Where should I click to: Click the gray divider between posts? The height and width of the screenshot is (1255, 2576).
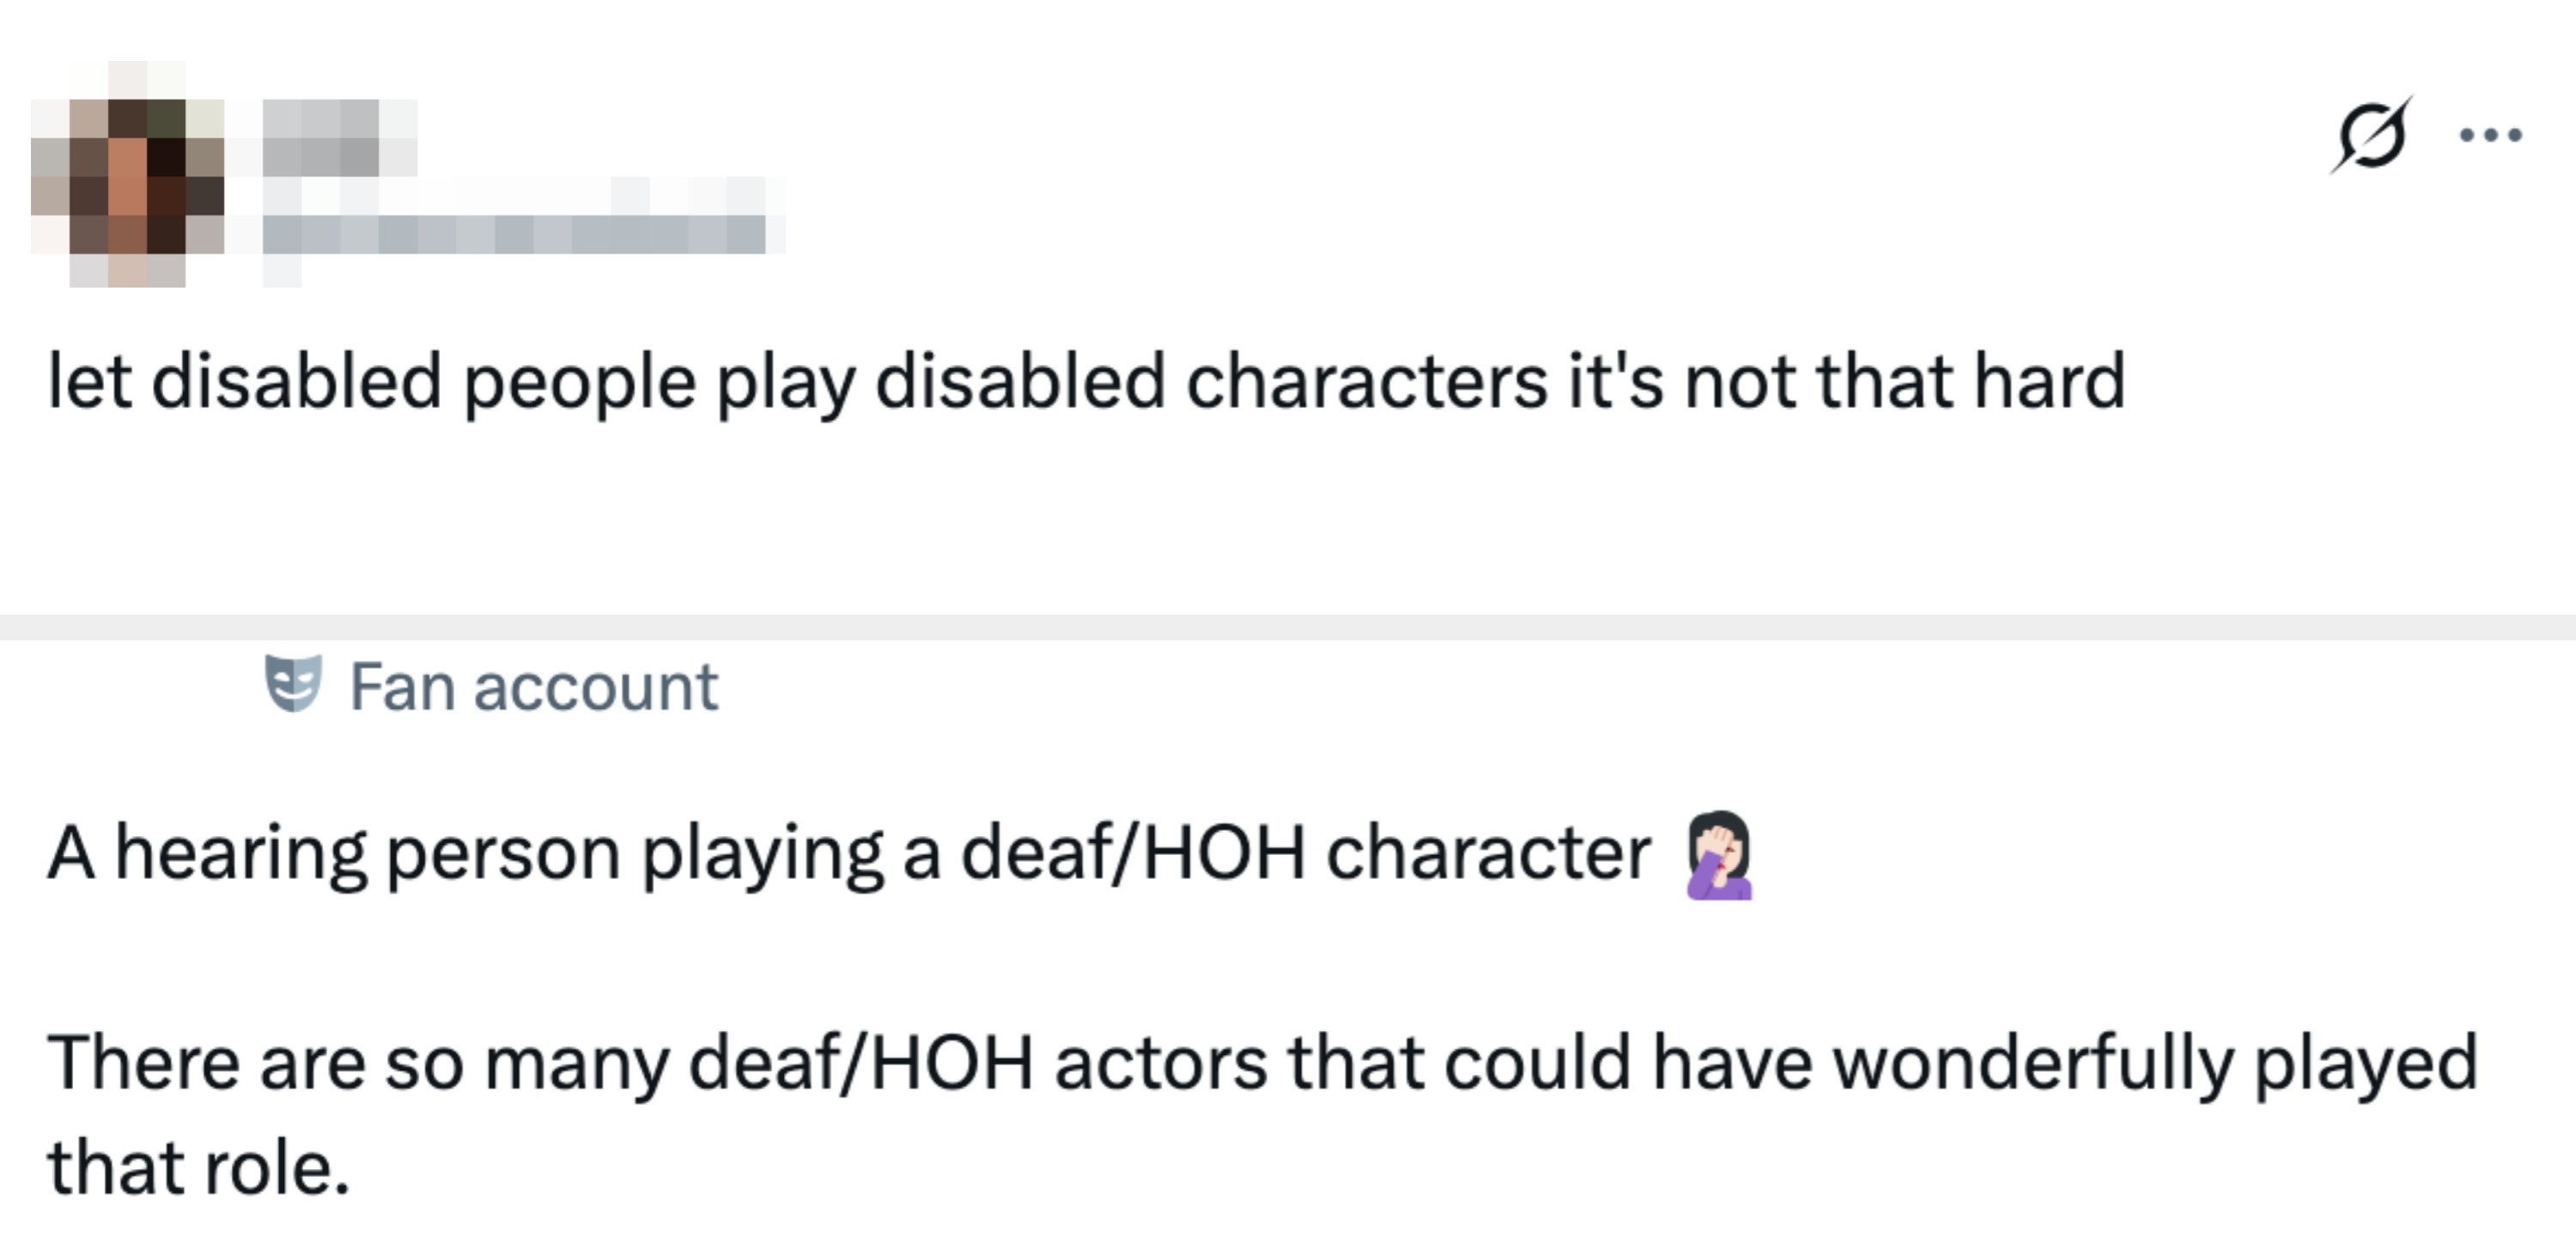pyautogui.click(x=1288, y=627)
